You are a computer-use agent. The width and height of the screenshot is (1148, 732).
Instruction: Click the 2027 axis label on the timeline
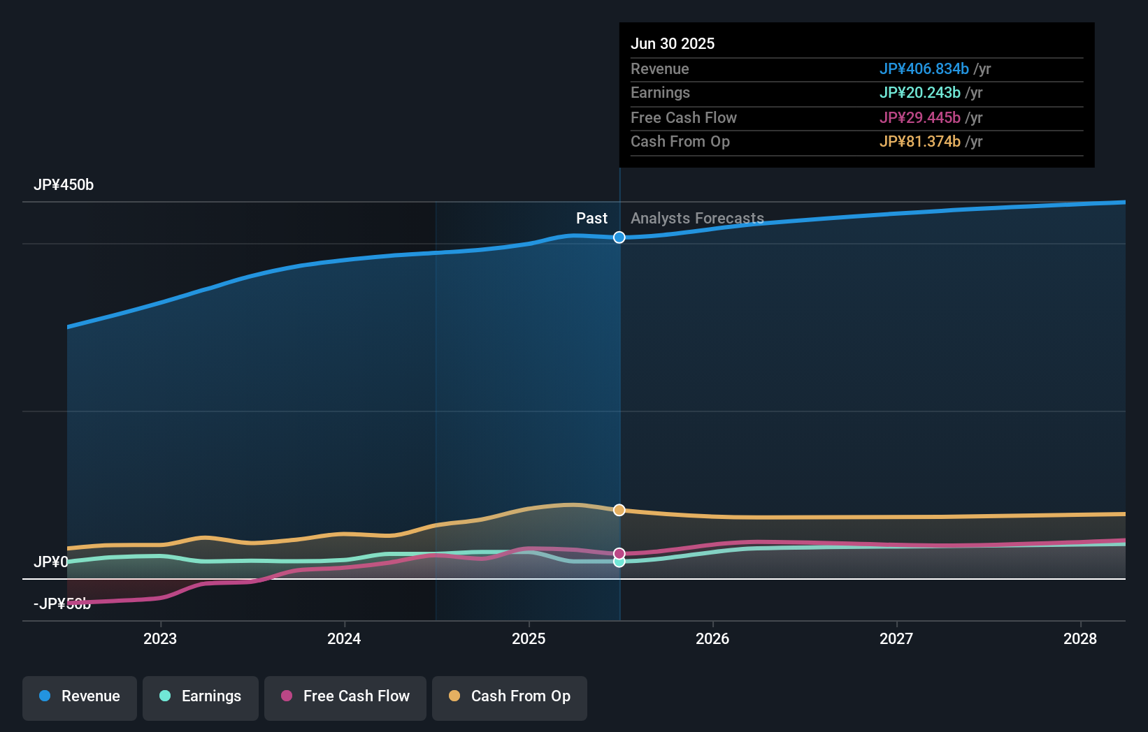[x=897, y=638]
